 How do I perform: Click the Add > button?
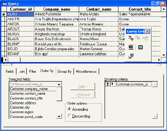(83, 86)
